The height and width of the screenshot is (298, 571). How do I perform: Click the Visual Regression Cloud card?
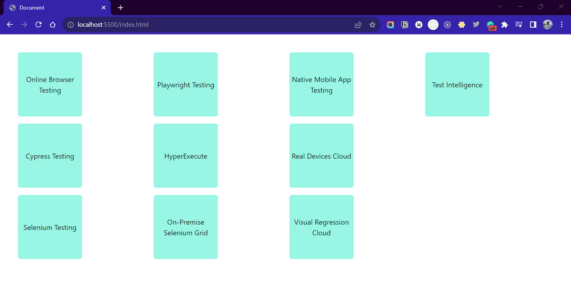[x=322, y=227]
